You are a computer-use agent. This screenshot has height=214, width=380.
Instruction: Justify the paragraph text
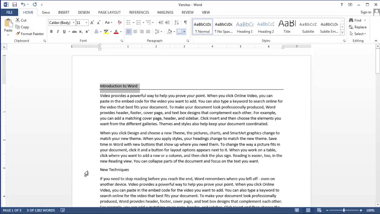(x=148, y=32)
